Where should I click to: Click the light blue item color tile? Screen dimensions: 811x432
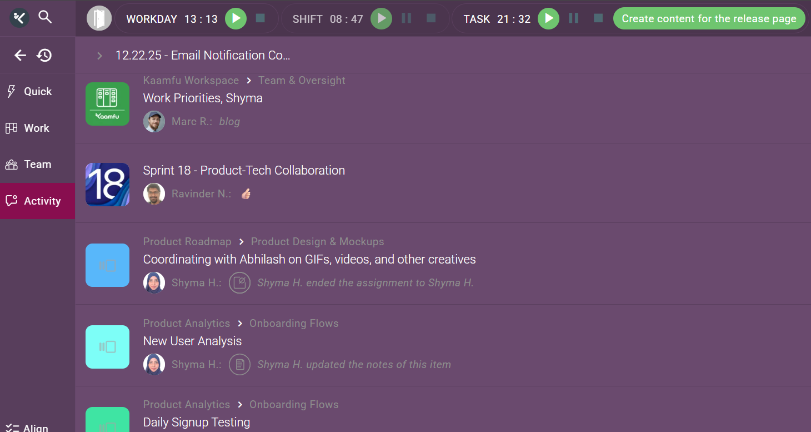[x=107, y=265]
